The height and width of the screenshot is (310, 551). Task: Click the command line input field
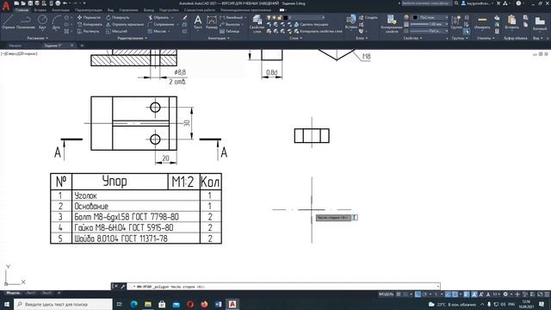click(283, 287)
